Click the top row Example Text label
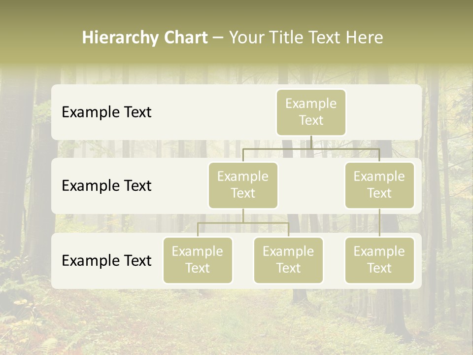The image size is (473, 355). [x=106, y=112]
